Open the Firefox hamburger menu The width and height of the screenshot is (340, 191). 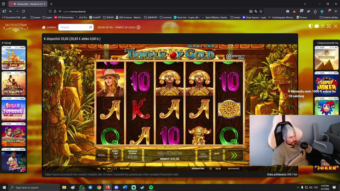[336, 11]
